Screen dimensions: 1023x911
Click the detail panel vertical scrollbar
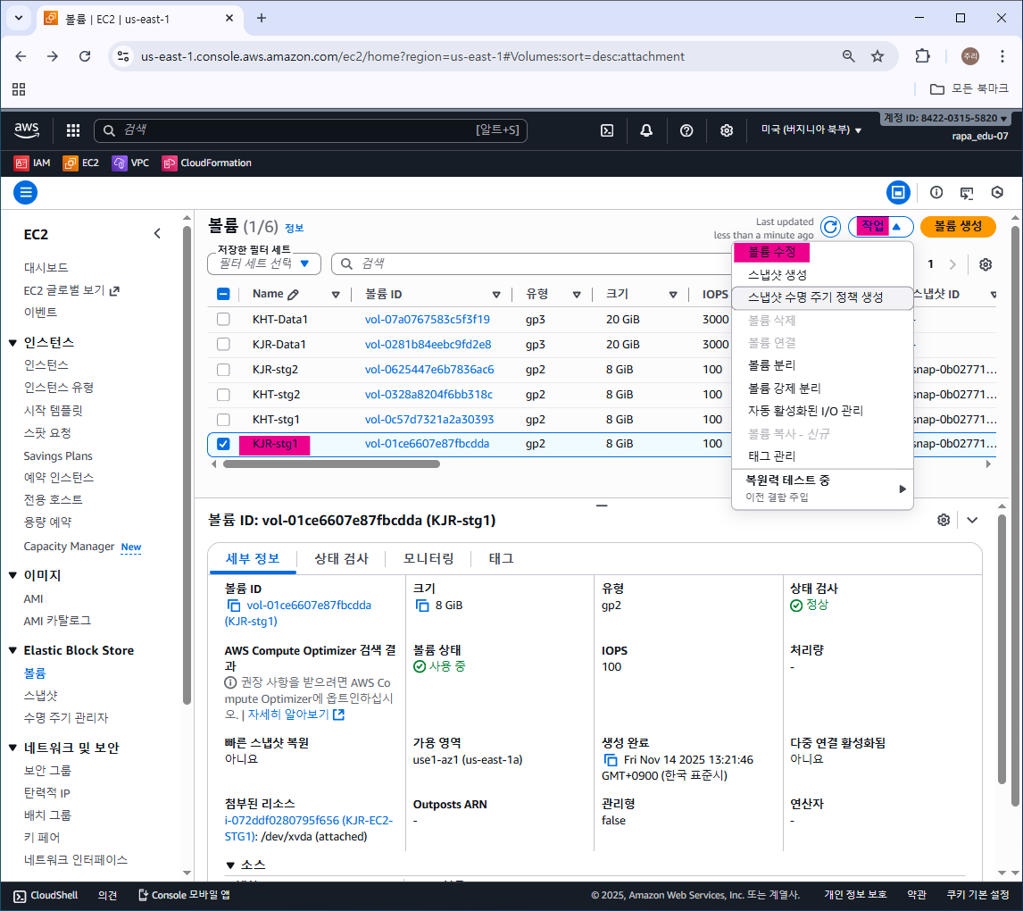click(1002, 648)
